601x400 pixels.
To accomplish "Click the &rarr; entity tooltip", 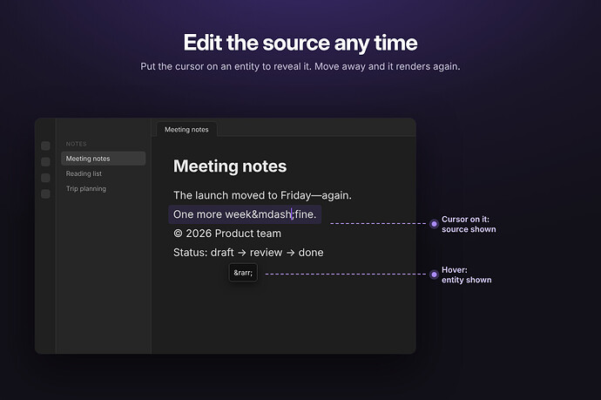I will 243,273.
